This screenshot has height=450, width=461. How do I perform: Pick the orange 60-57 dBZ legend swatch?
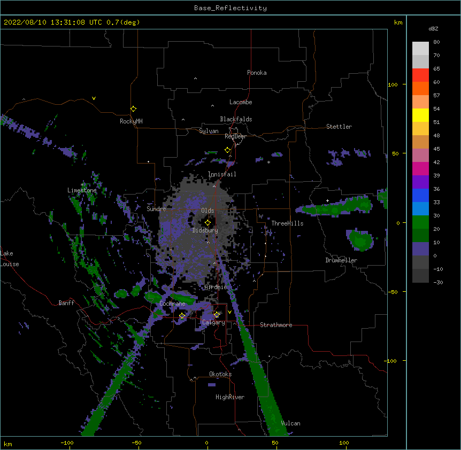pyautogui.click(x=420, y=89)
